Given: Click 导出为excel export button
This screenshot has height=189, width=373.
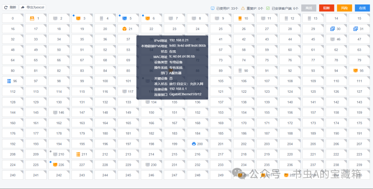Looking at the screenshot, I should pos(32,7).
